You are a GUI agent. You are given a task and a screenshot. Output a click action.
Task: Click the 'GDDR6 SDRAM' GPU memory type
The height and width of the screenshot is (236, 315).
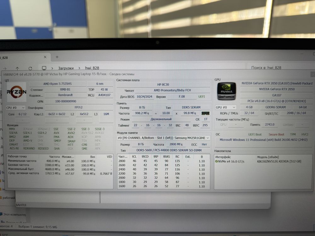tap(275, 107)
